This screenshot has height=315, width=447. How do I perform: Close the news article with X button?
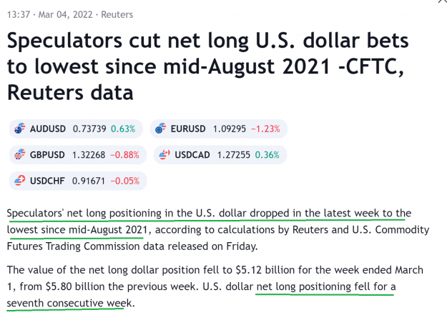[443, 1]
